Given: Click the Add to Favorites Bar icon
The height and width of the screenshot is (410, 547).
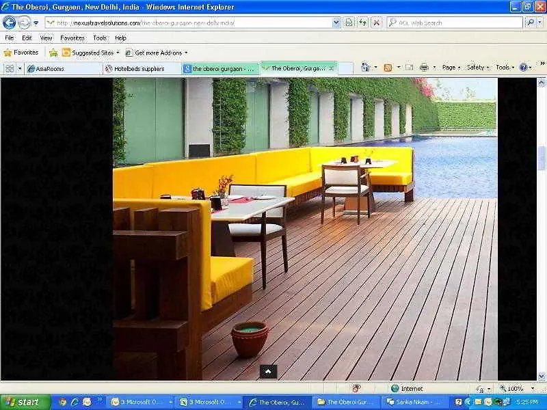Looking at the screenshot, I should point(53,53).
